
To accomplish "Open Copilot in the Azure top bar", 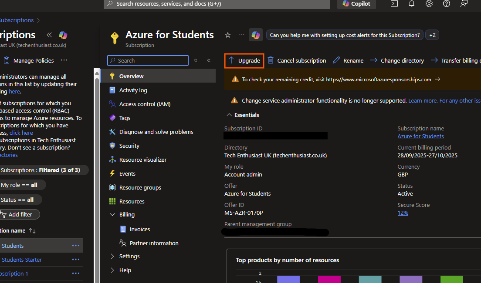I will click(x=356, y=4).
